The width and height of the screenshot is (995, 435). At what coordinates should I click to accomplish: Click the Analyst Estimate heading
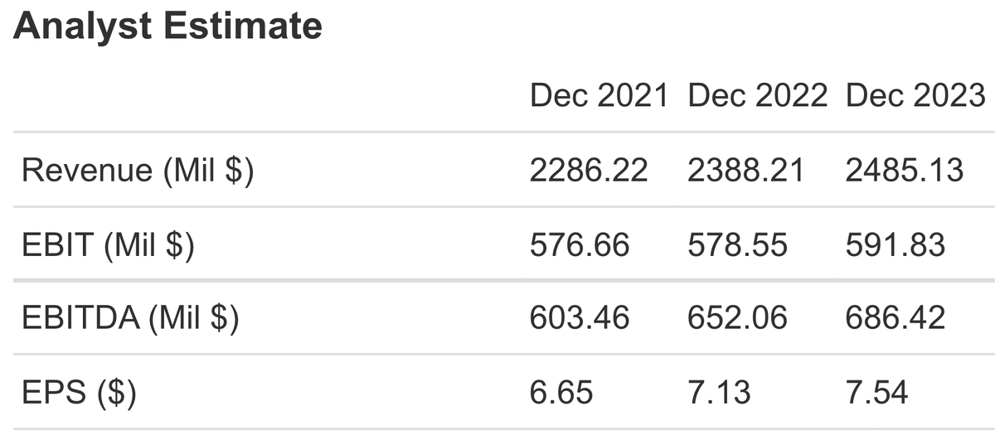pos(167,26)
